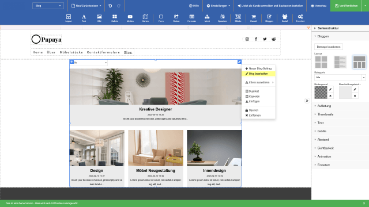Viewport: 369px width, 207px height.
Task: Select the Layout tool in toolbar
Action: point(69,18)
